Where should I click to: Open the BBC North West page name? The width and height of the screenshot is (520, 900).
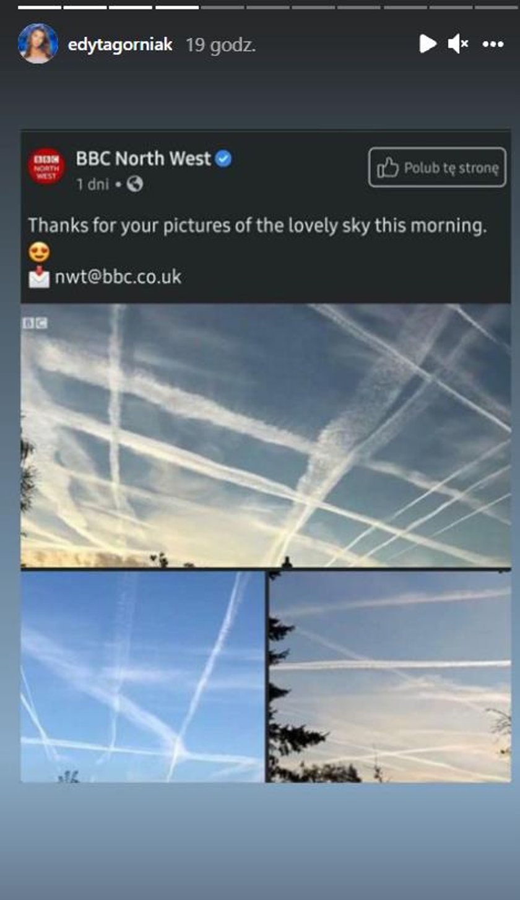pos(143,158)
